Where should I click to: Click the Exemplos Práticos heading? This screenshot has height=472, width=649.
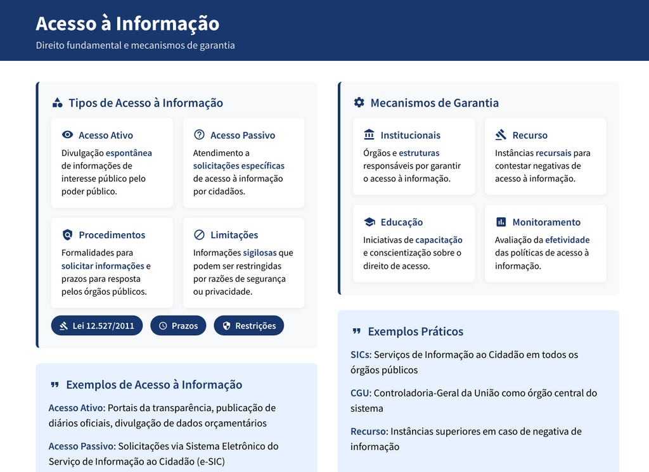(416, 331)
